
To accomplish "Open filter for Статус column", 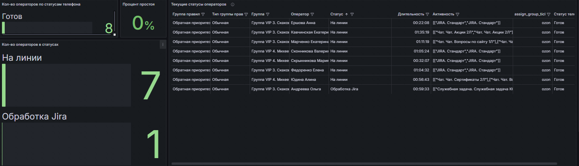I will point(352,14).
